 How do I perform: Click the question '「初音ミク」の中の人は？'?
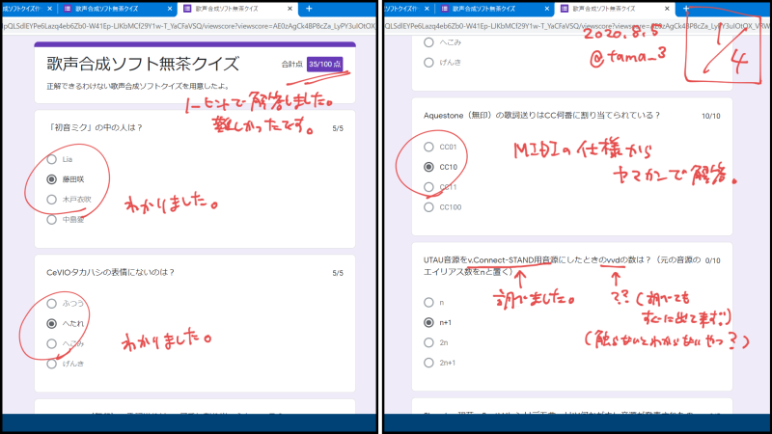pyautogui.click(x=95, y=127)
